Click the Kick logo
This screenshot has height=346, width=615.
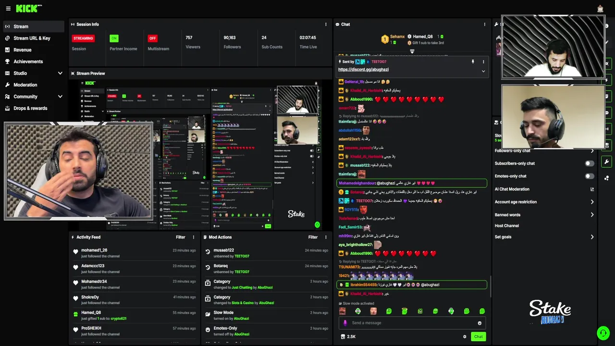(x=28, y=9)
